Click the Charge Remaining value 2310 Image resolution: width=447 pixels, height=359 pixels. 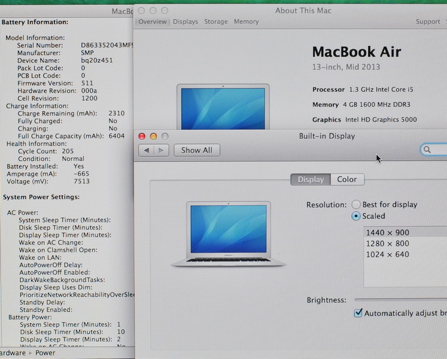click(117, 113)
